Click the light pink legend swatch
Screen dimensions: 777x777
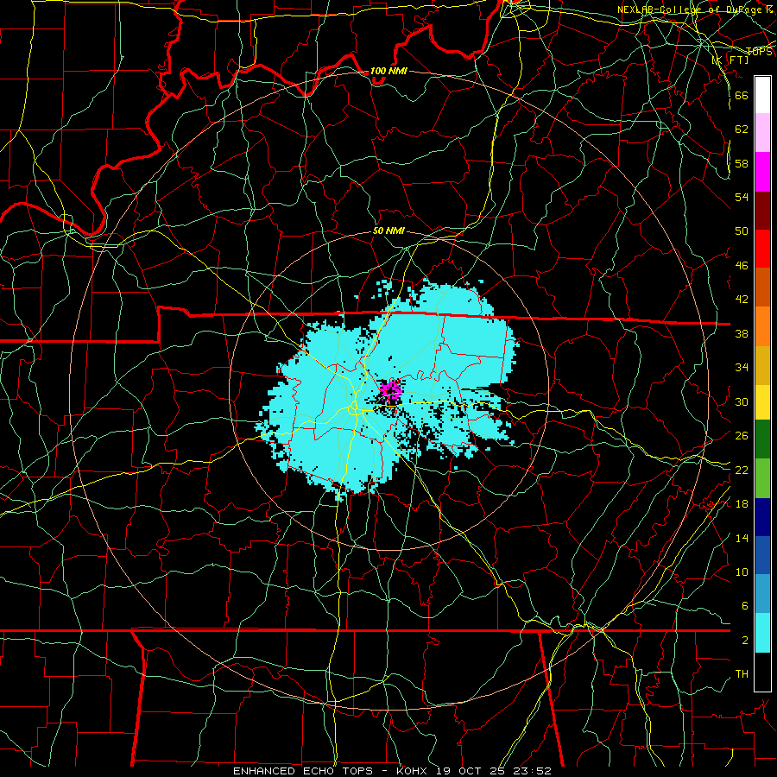pyautogui.click(x=762, y=132)
